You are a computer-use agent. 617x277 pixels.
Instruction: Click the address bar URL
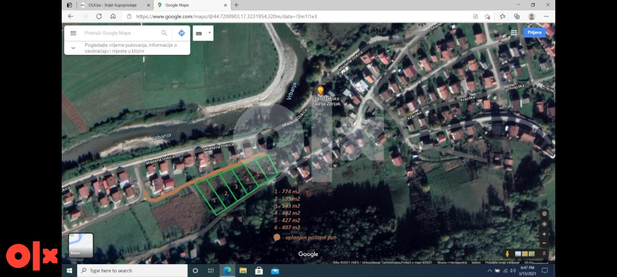pyautogui.click(x=226, y=17)
